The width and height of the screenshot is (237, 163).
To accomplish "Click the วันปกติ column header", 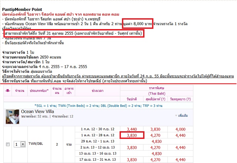I will click(x=132, y=99).
